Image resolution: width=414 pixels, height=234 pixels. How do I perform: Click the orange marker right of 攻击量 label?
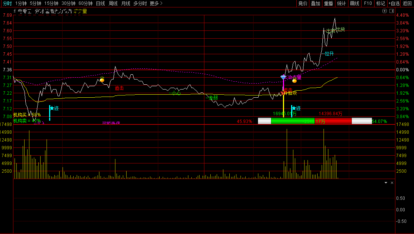click(x=294, y=80)
